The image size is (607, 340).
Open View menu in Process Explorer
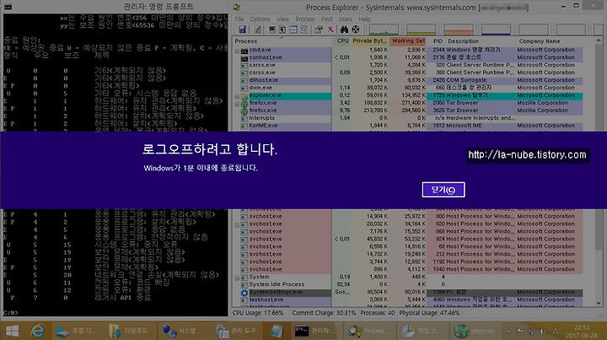pyautogui.click(x=282, y=19)
